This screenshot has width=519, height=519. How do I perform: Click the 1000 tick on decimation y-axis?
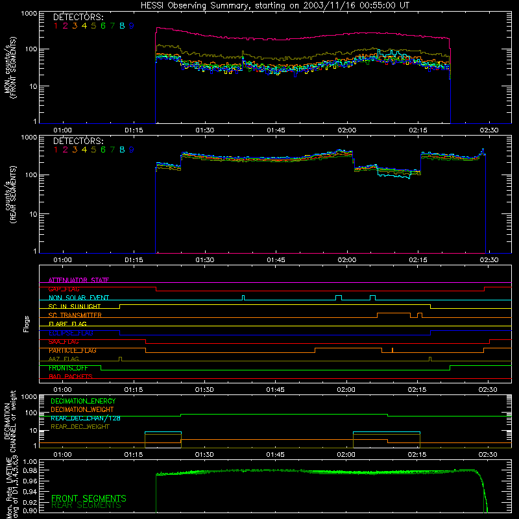point(29,396)
